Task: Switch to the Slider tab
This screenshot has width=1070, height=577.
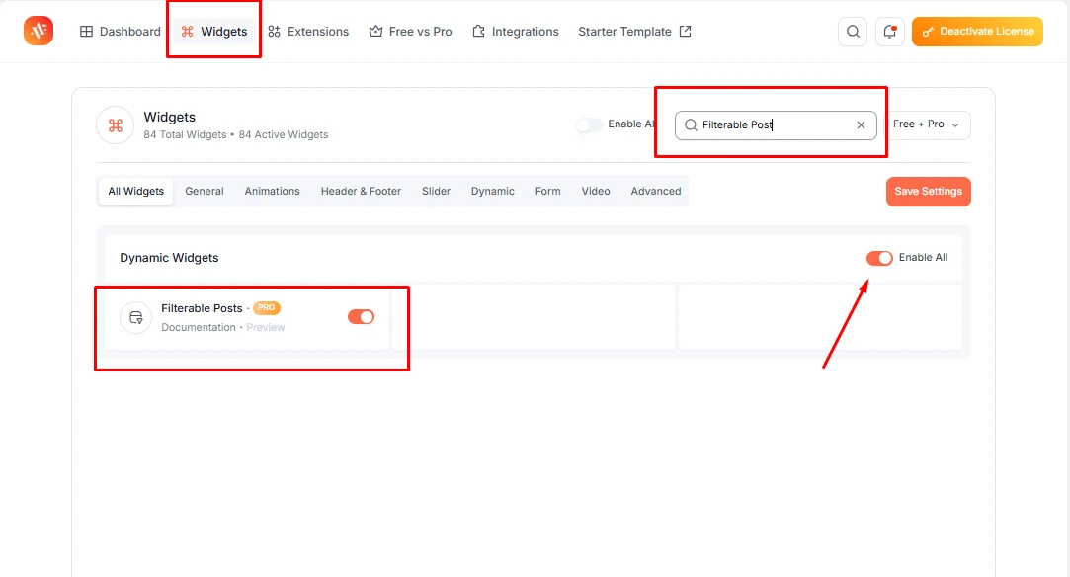Action: click(x=436, y=191)
